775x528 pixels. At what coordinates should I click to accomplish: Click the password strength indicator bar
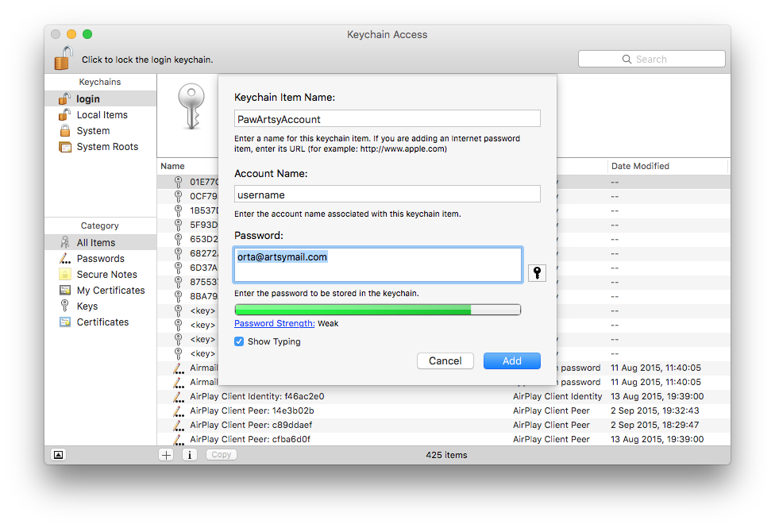[x=378, y=310]
